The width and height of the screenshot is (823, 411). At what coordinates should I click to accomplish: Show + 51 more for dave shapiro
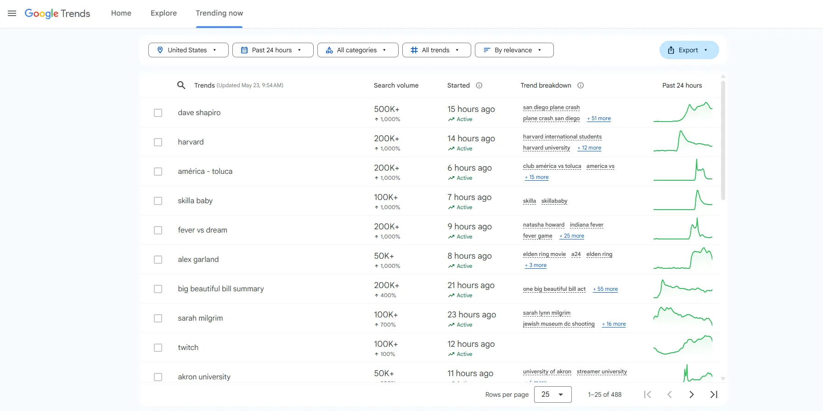coord(599,118)
